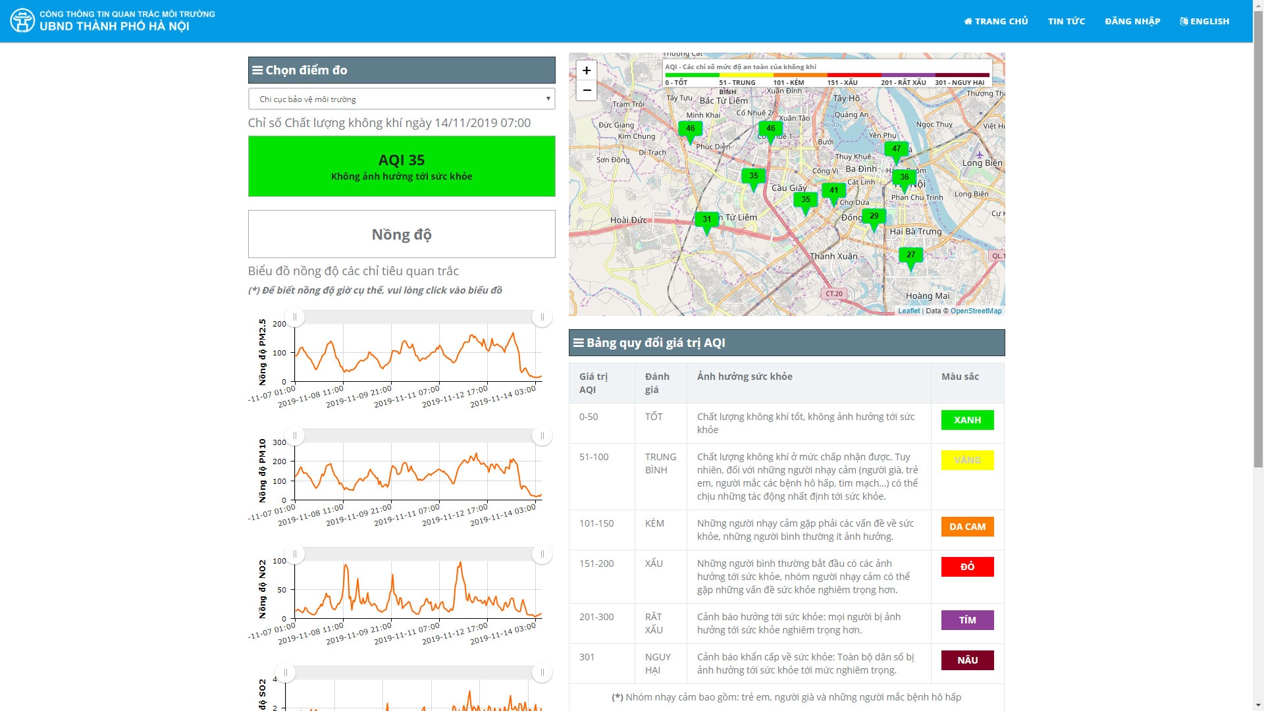Select map marker with AQI 29
The width and height of the screenshot is (1264, 711).
874,217
